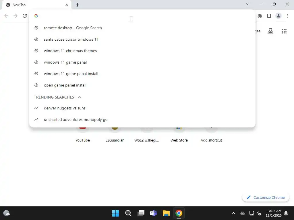Open the clock and date panel
Screen dimensions: 294x220
pyautogui.click(x=274, y=213)
